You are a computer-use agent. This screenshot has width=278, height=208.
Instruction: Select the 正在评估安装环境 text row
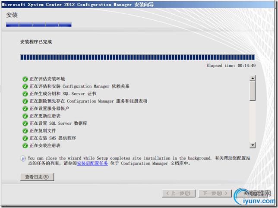click(x=47, y=79)
